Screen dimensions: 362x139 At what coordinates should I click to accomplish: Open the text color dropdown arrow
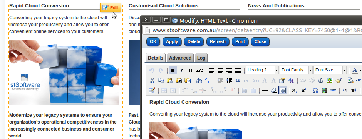click(x=360, y=70)
